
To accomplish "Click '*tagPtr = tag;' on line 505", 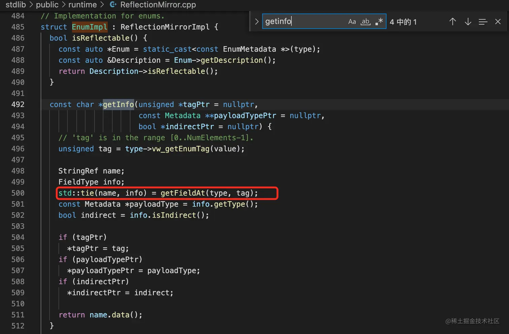I will [x=98, y=248].
